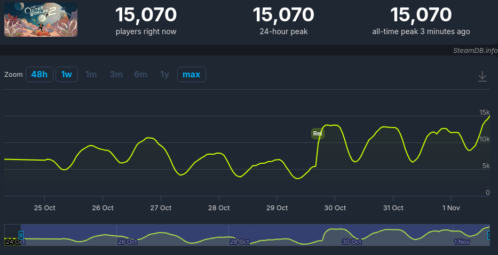Viewport: 498px width, 255px height.
Task: Open The Outer Worlds 2 game thumbnail
Action: point(41,20)
